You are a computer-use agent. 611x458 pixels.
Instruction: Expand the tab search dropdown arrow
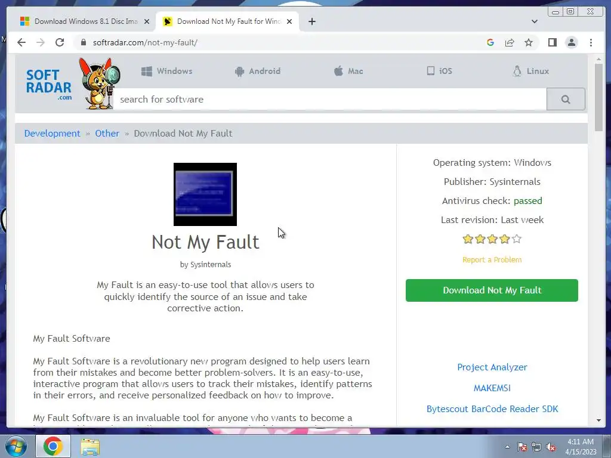tap(534, 21)
